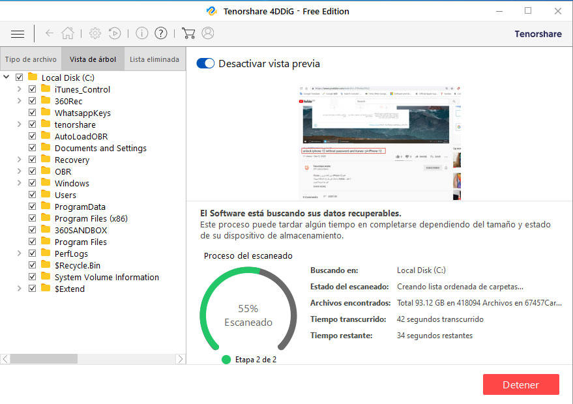Select the 360SANDBOX folder label
This screenshot has height=404, width=573.
coord(81,230)
